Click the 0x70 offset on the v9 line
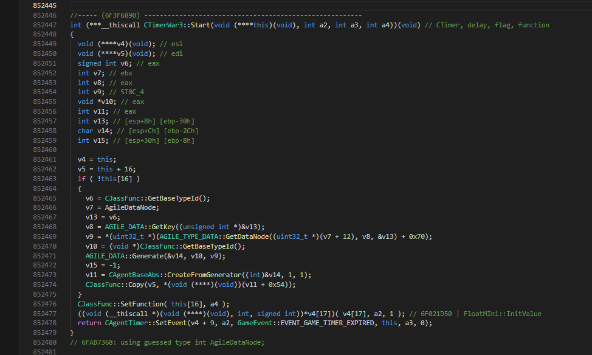 [417, 236]
